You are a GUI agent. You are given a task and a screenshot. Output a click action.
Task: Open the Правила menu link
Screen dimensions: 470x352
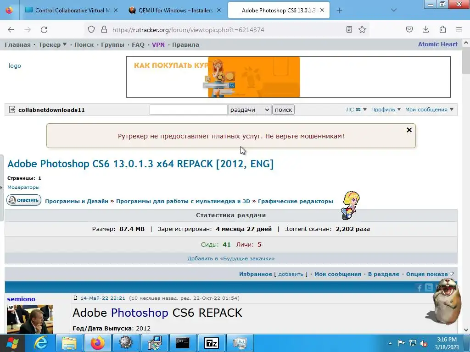(185, 44)
